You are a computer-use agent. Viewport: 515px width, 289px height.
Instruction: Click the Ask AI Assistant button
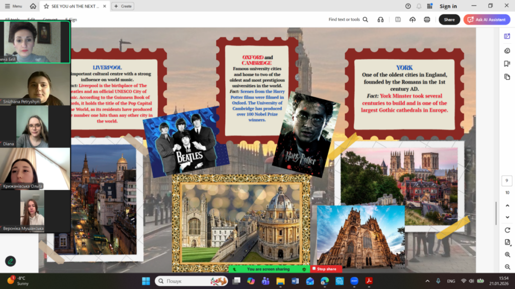pyautogui.click(x=487, y=20)
